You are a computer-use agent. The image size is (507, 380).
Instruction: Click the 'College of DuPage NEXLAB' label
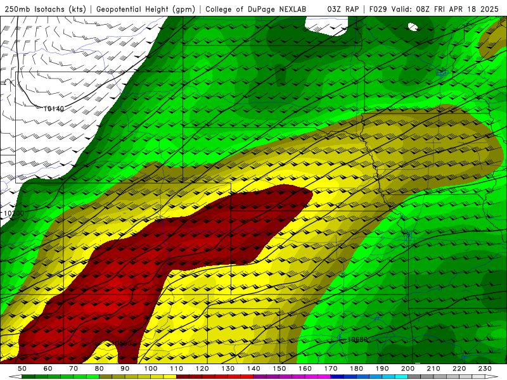256,9
